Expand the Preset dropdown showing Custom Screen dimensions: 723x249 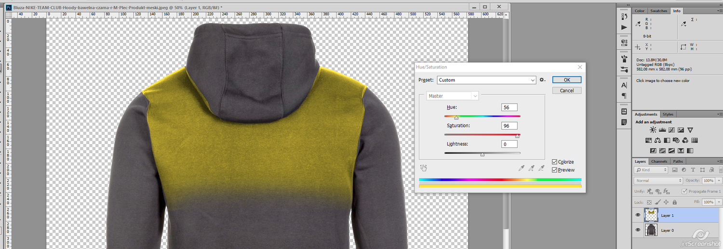(486, 80)
